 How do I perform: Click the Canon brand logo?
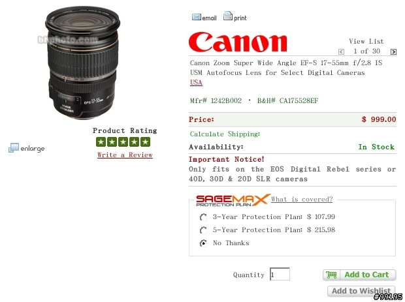238,42
